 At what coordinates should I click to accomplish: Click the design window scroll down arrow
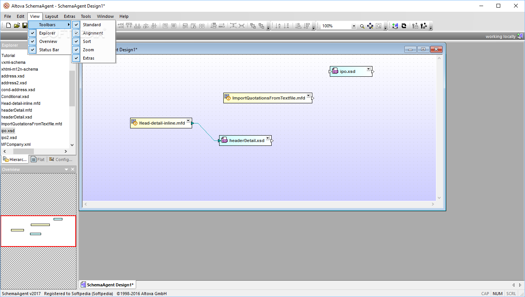point(439,198)
